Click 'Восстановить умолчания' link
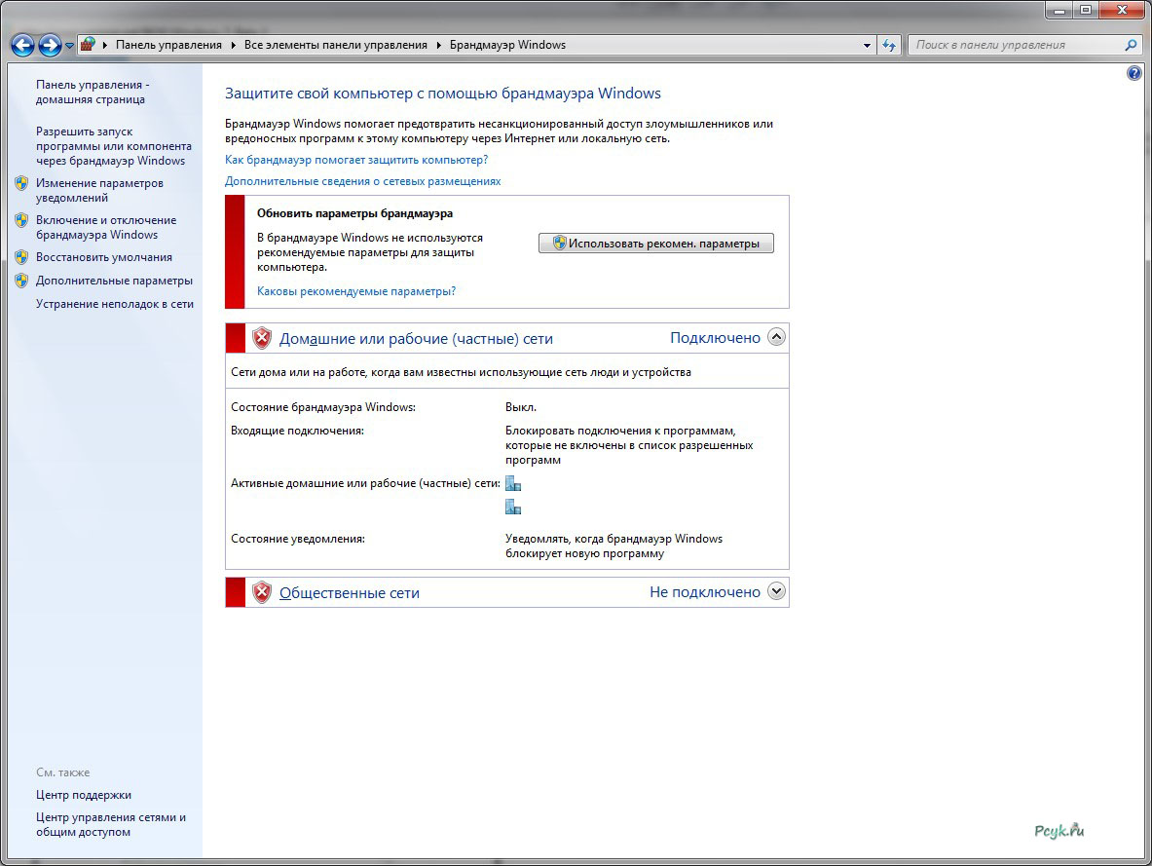 pos(104,257)
